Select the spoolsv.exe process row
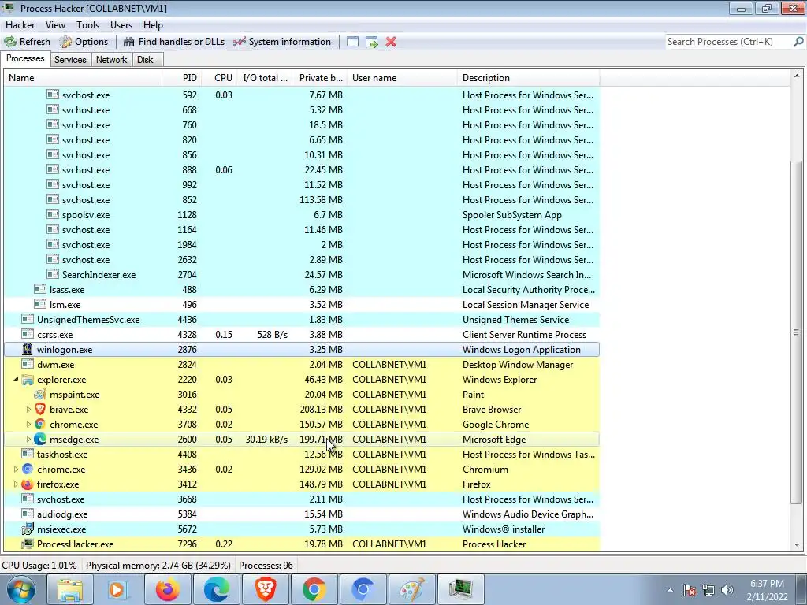This screenshot has width=807, height=605. [x=302, y=215]
